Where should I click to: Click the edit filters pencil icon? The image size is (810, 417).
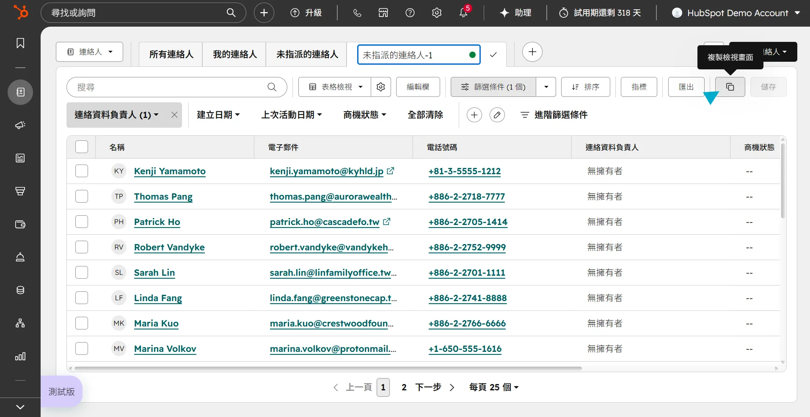[497, 115]
